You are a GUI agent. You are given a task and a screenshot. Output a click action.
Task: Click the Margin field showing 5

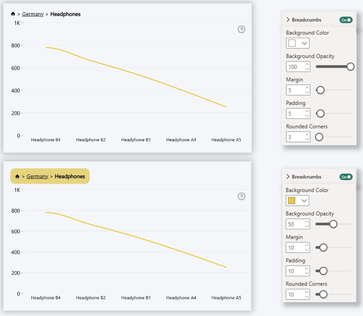point(298,90)
